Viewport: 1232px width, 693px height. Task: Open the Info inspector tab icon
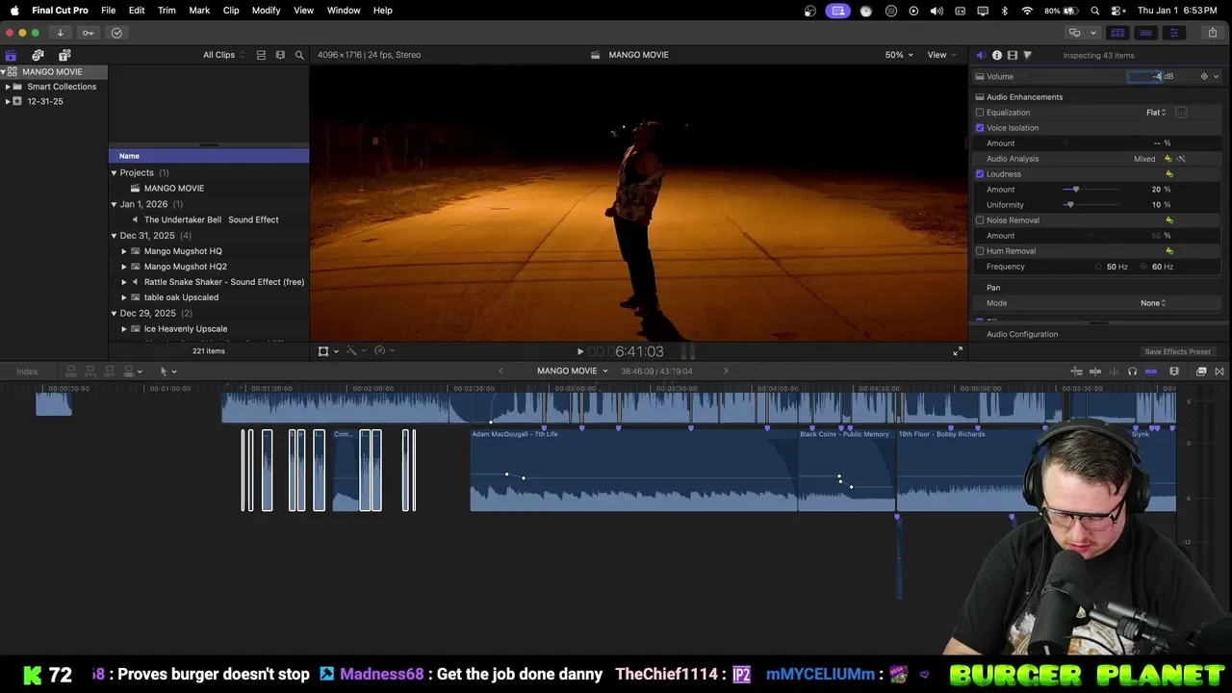[996, 55]
